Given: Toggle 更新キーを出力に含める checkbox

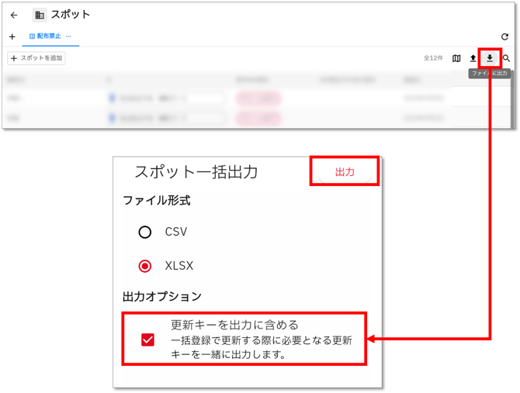Looking at the screenshot, I should [148, 340].
